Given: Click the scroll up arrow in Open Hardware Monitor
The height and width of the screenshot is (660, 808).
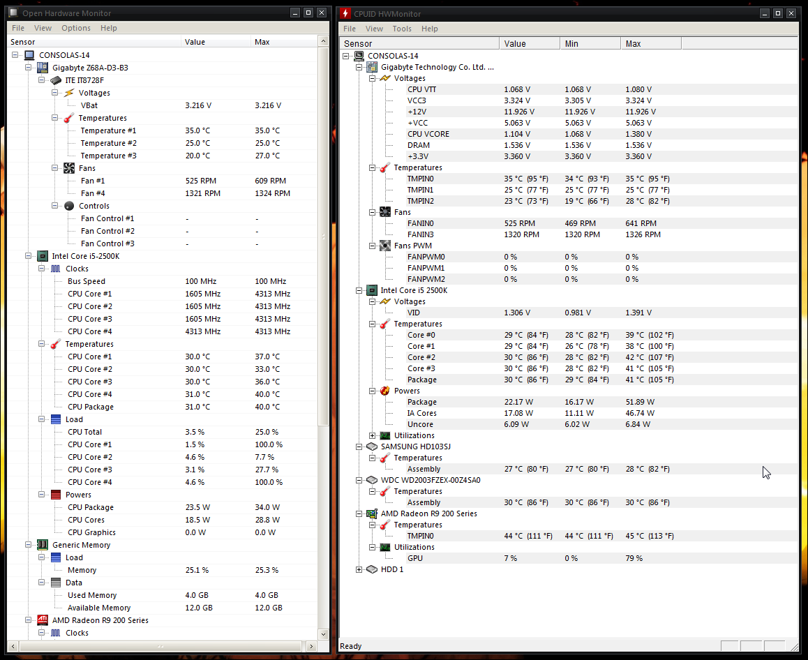Looking at the screenshot, I should click(x=324, y=41).
